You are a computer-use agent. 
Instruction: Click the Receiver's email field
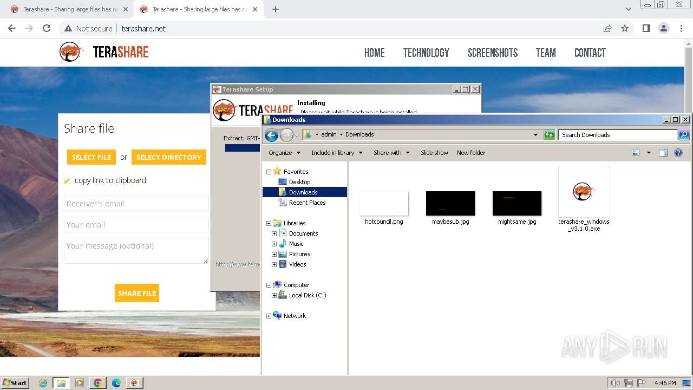(x=136, y=204)
